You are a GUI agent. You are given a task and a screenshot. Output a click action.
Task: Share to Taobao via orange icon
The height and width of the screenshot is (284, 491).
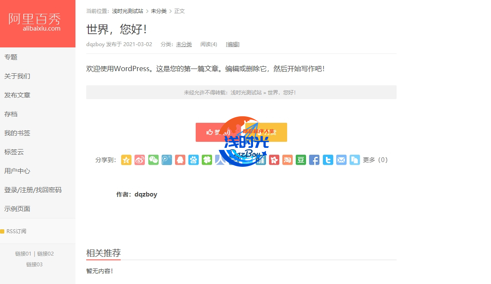tap(288, 160)
